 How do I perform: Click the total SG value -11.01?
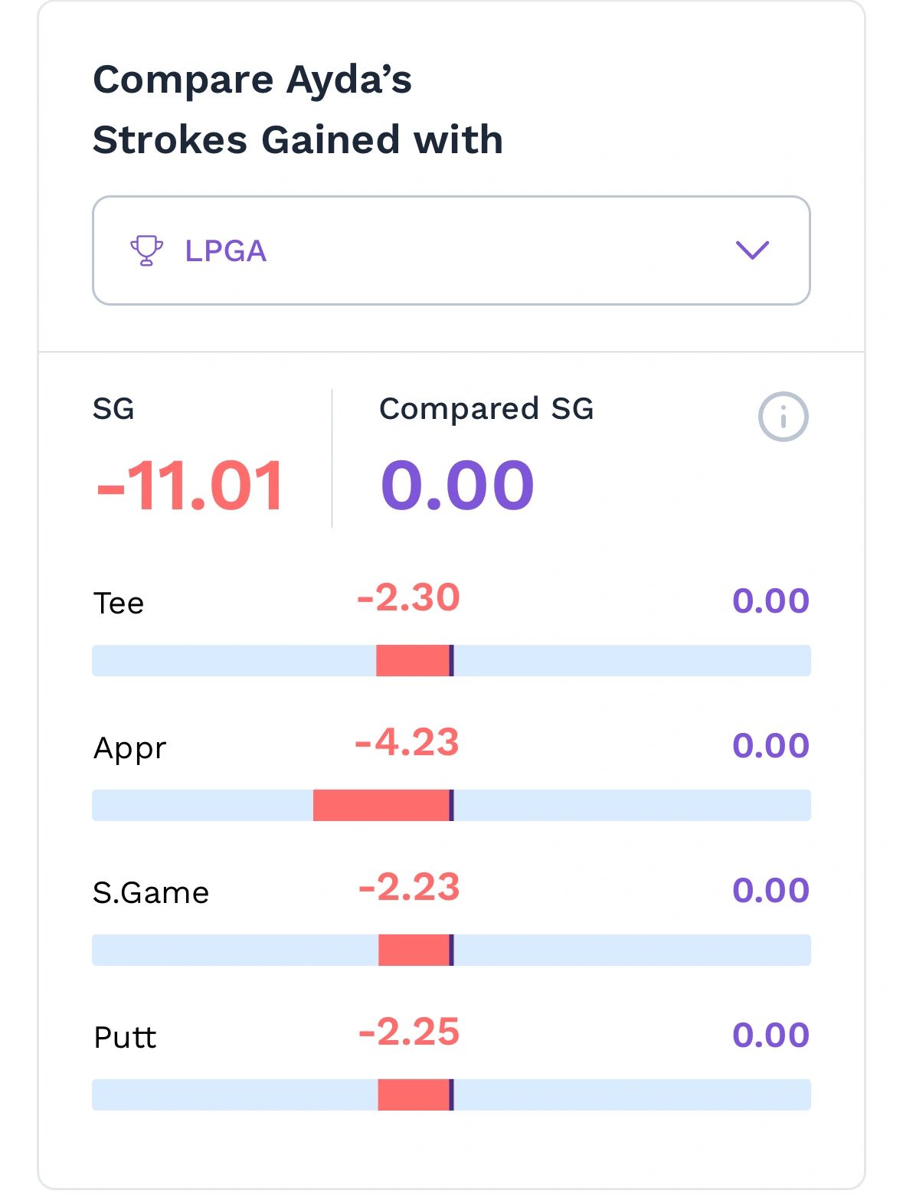190,486
